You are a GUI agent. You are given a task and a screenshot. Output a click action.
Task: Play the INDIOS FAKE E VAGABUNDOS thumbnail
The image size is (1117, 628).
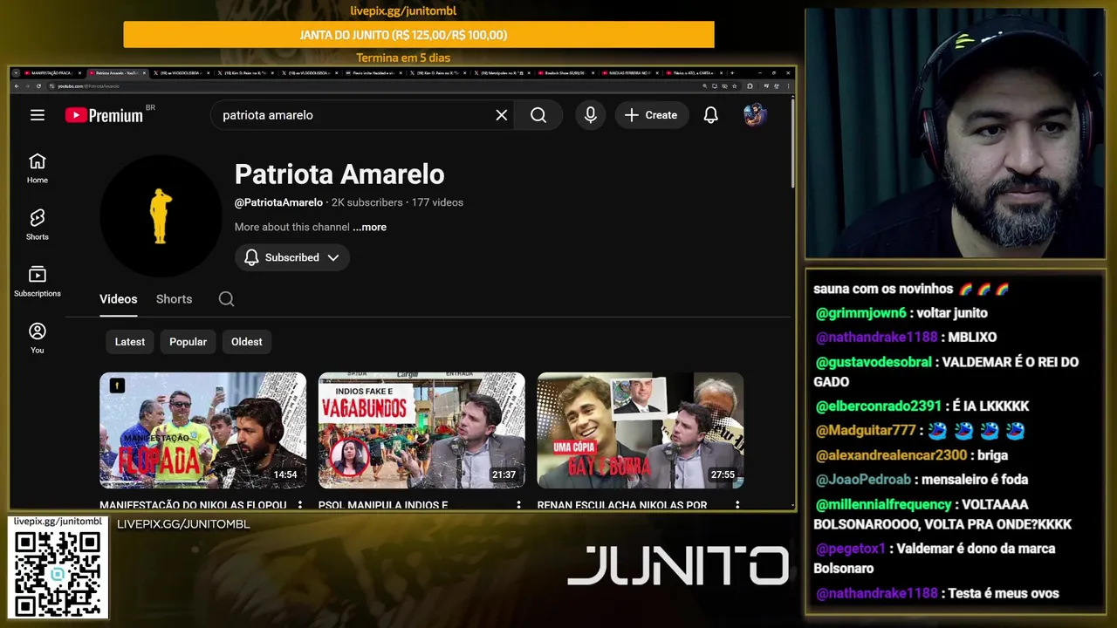click(421, 430)
